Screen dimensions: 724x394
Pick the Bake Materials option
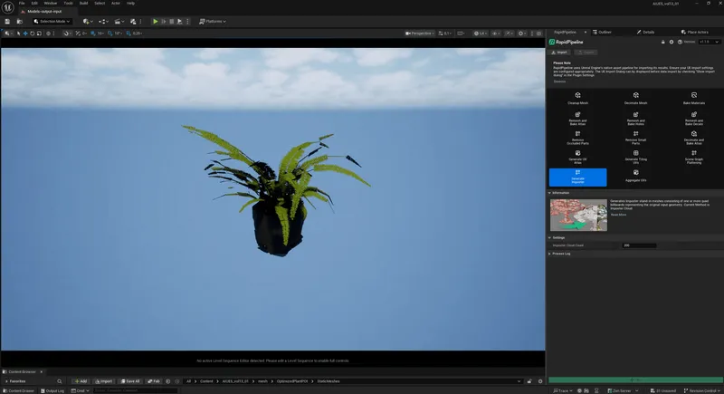click(693, 98)
